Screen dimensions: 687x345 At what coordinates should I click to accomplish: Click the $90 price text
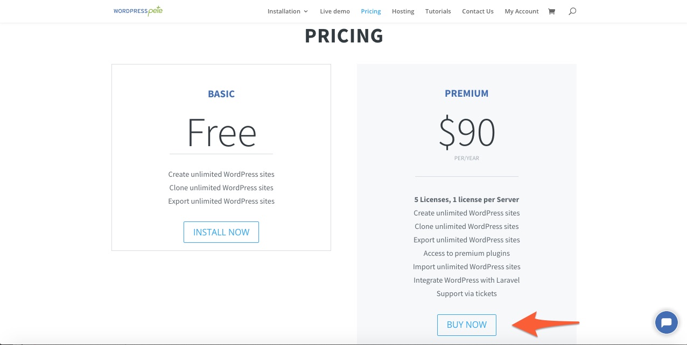tap(467, 132)
